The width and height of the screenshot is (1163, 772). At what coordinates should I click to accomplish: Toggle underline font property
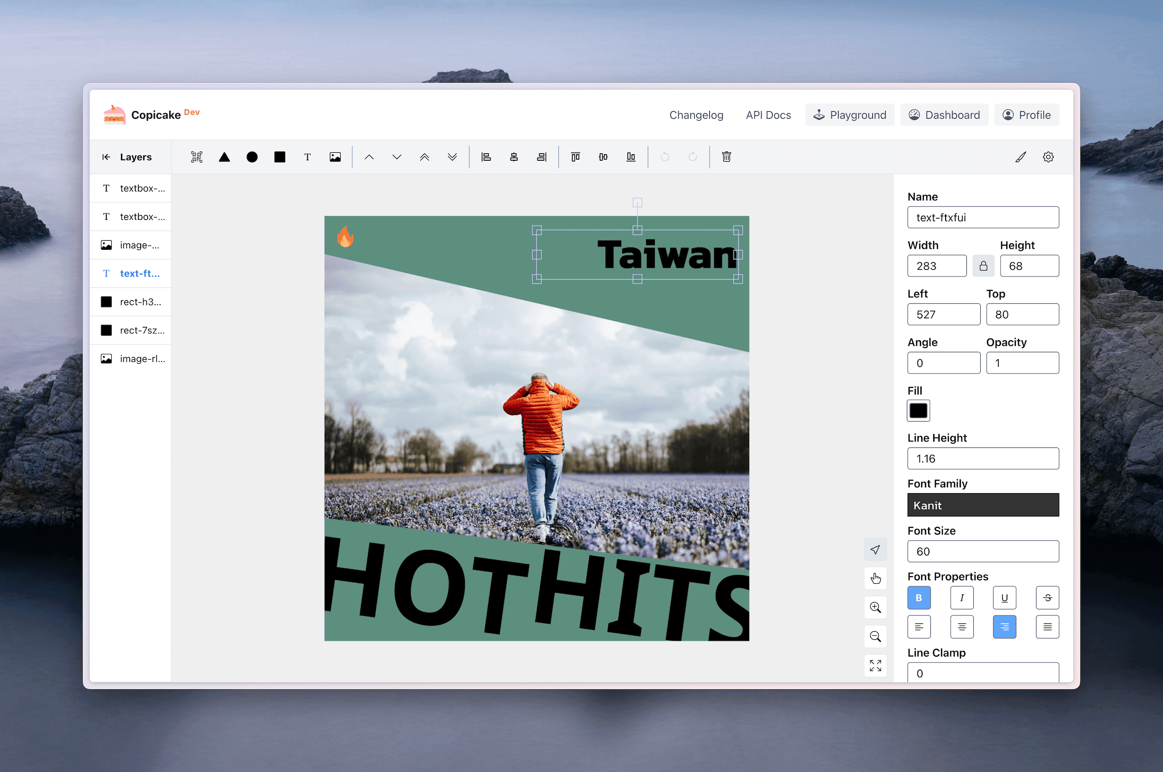(x=1004, y=598)
